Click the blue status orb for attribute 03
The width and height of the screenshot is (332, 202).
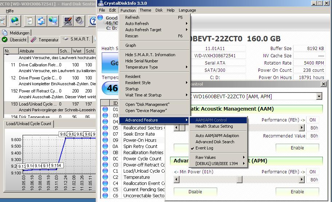[105, 115]
